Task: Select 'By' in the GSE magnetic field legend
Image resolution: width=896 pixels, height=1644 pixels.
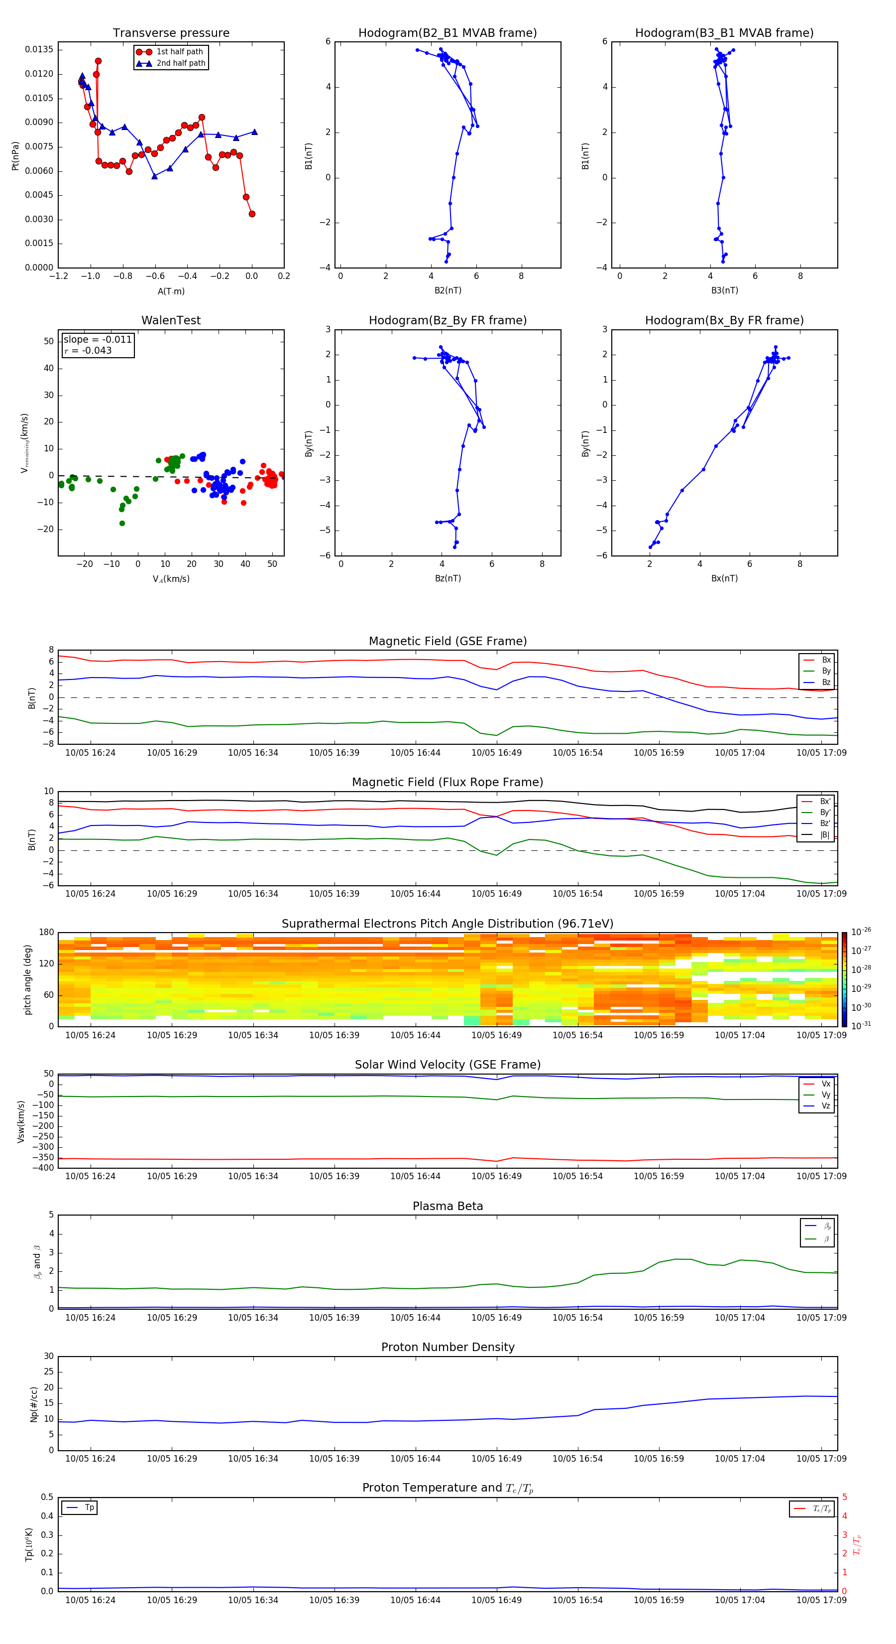Action: click(x=817, y=671)
